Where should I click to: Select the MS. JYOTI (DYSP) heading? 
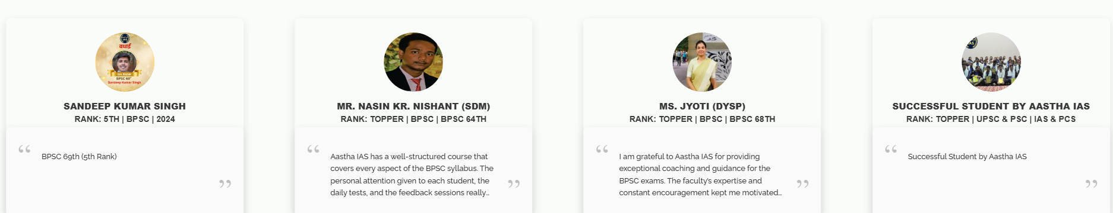pyautogui.click(x=702, y=106)
